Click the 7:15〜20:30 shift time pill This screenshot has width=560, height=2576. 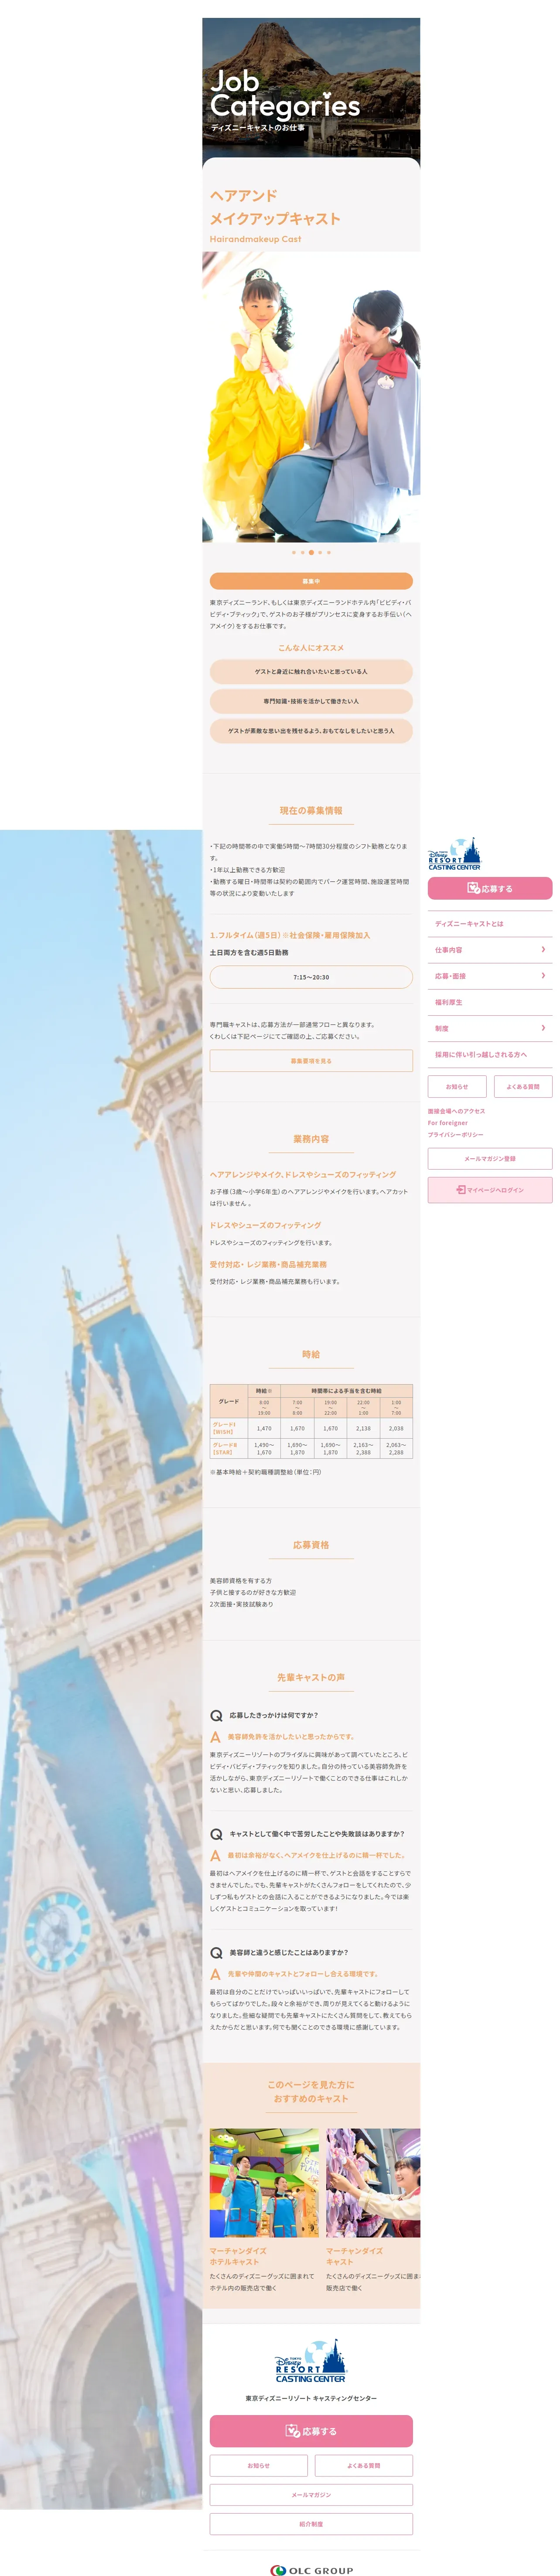tap(311, 977)
